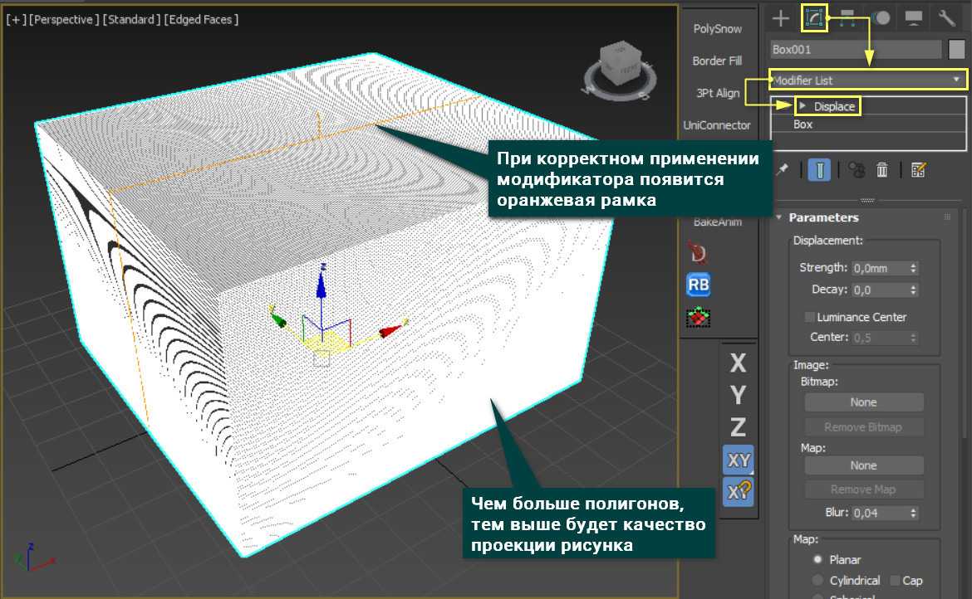Open the Modifier List dropdown
The image size is (972, 599).
click(x=868, y=80)
